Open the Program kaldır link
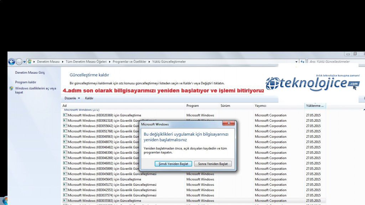The width and height of the screenshot is (365, 205). (x=26, y=82)
